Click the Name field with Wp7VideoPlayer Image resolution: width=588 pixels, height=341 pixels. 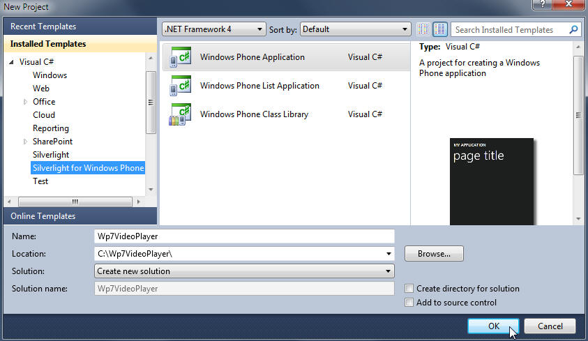(x=244, y=236)
